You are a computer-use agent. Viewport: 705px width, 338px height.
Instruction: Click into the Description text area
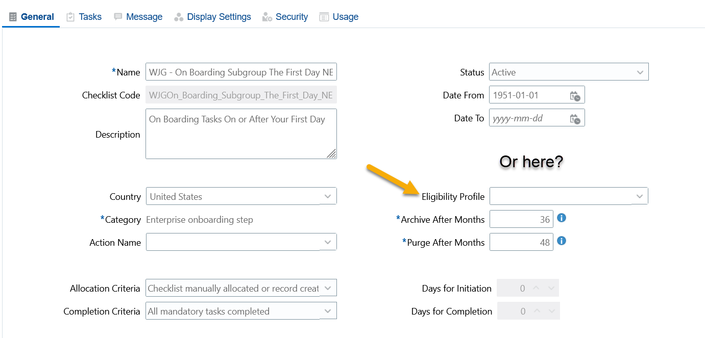pos(241,134)
